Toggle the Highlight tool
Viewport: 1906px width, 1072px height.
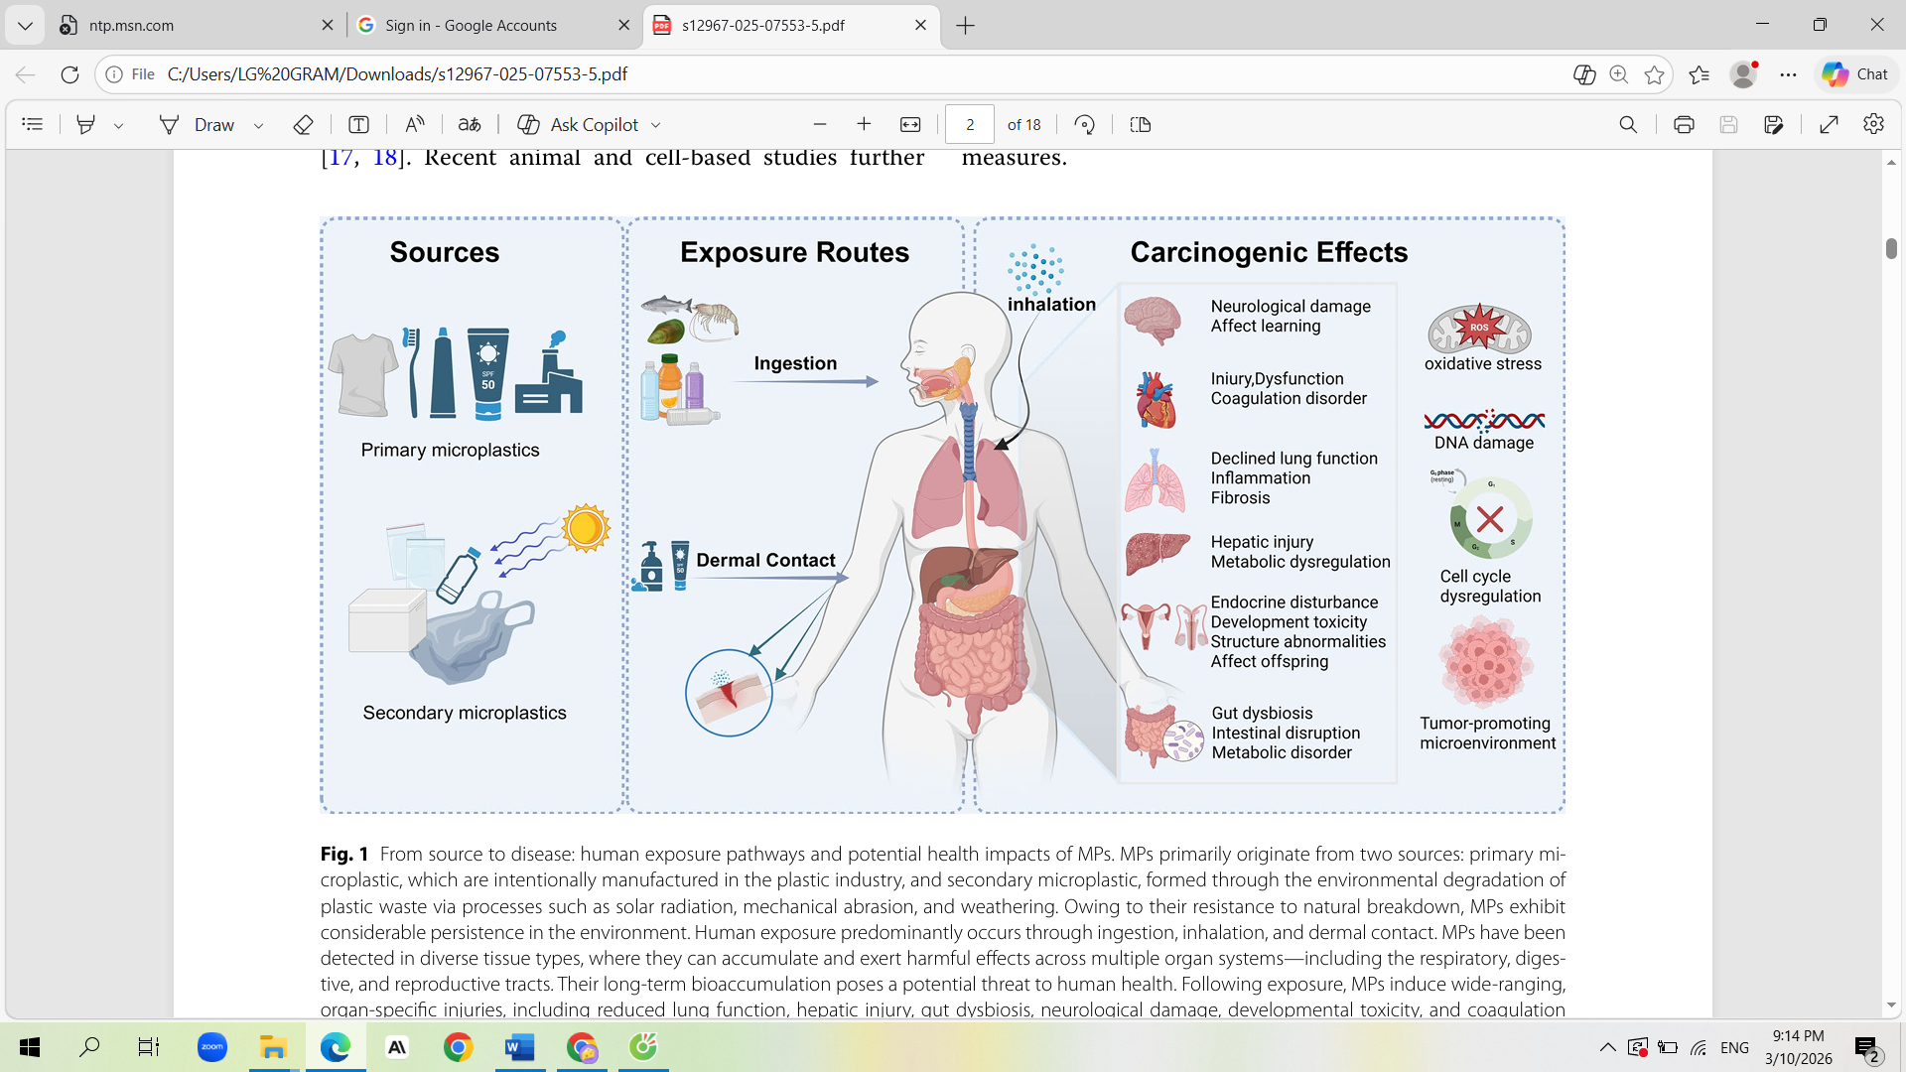tap(86, 124)
